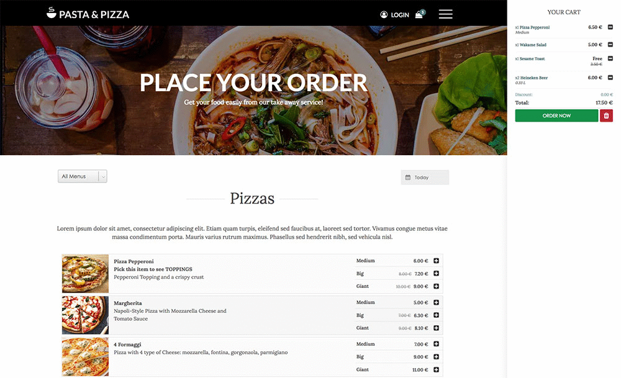Open the Today date picker
The image size is (621, 378).
click(425, 178)
